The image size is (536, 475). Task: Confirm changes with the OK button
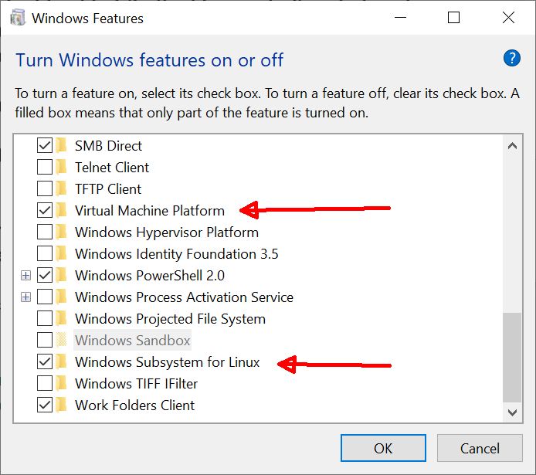(383, 448)
